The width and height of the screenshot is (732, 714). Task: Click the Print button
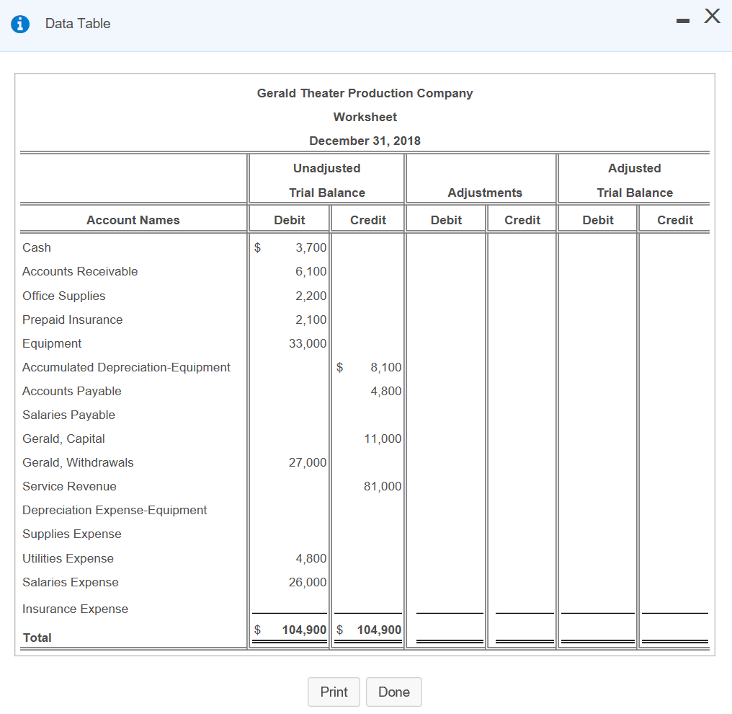click(x=334, y=692)
